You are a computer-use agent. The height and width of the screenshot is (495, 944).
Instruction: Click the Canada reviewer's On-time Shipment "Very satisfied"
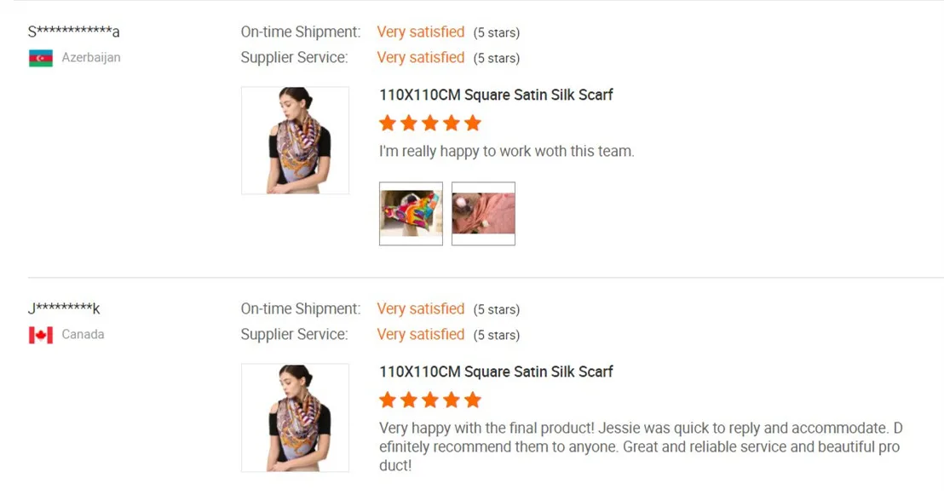click(420, 309)
